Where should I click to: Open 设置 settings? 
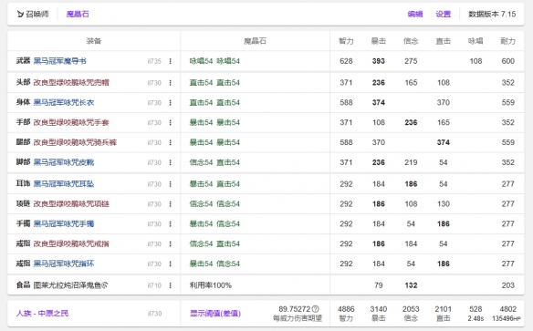444,14
